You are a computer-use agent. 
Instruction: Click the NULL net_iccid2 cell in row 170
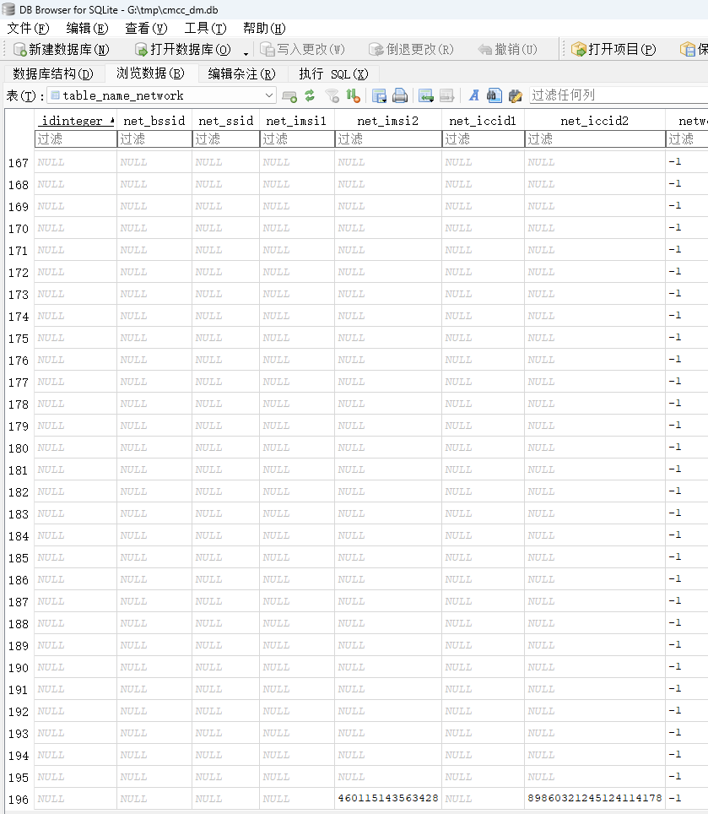point(595,228)
